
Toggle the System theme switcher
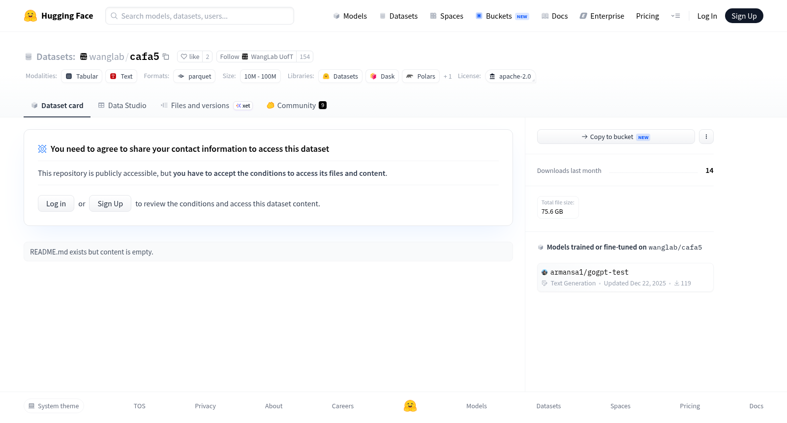(54, 406)
